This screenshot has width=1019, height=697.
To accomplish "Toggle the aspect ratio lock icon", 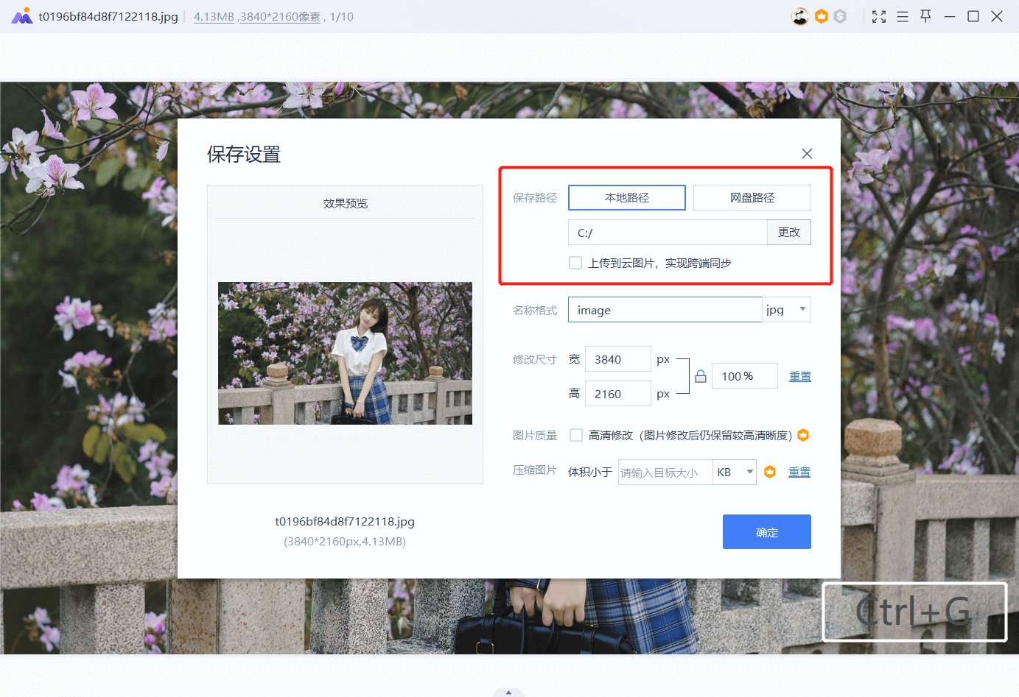I will [700, 375].
